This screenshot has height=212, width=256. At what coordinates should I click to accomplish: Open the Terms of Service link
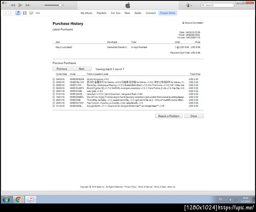(x=145, y=187)
